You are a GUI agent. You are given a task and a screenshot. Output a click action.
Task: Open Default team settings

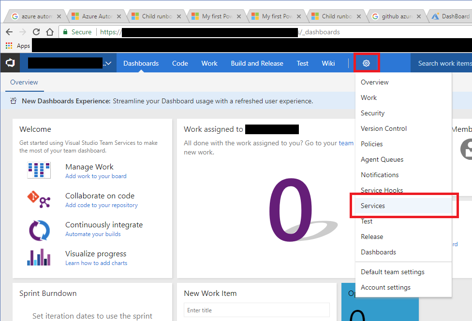point(403,272)
